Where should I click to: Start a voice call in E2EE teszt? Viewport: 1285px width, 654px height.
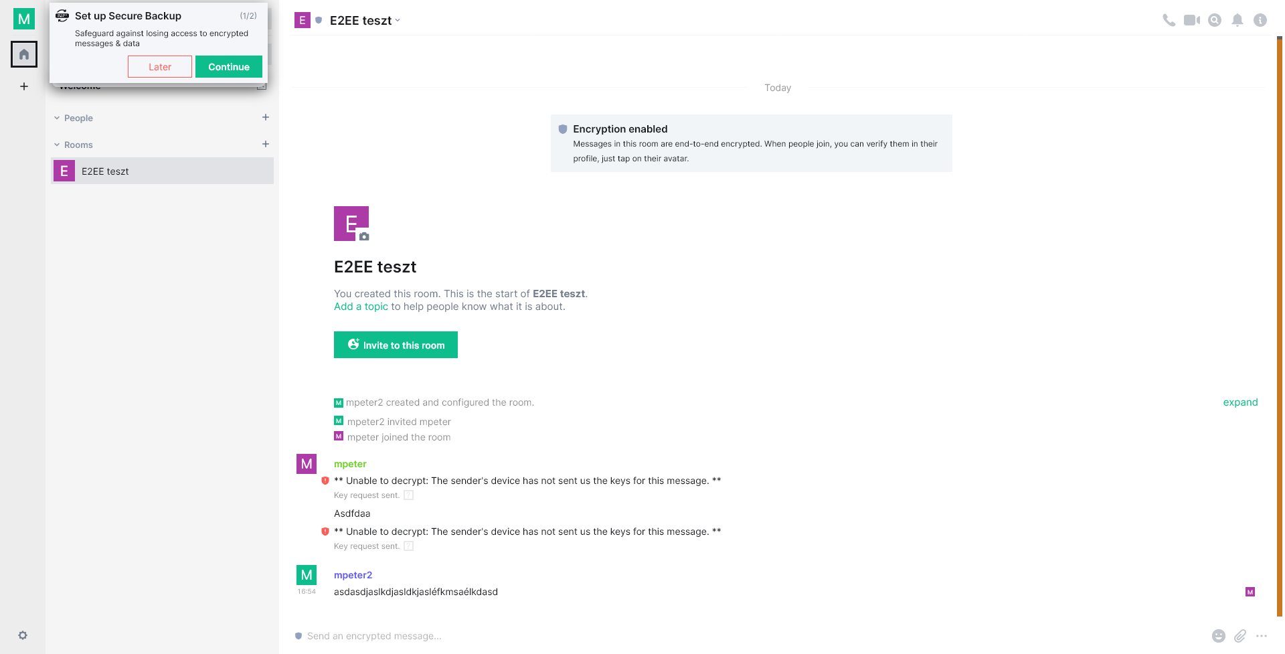1169,20
